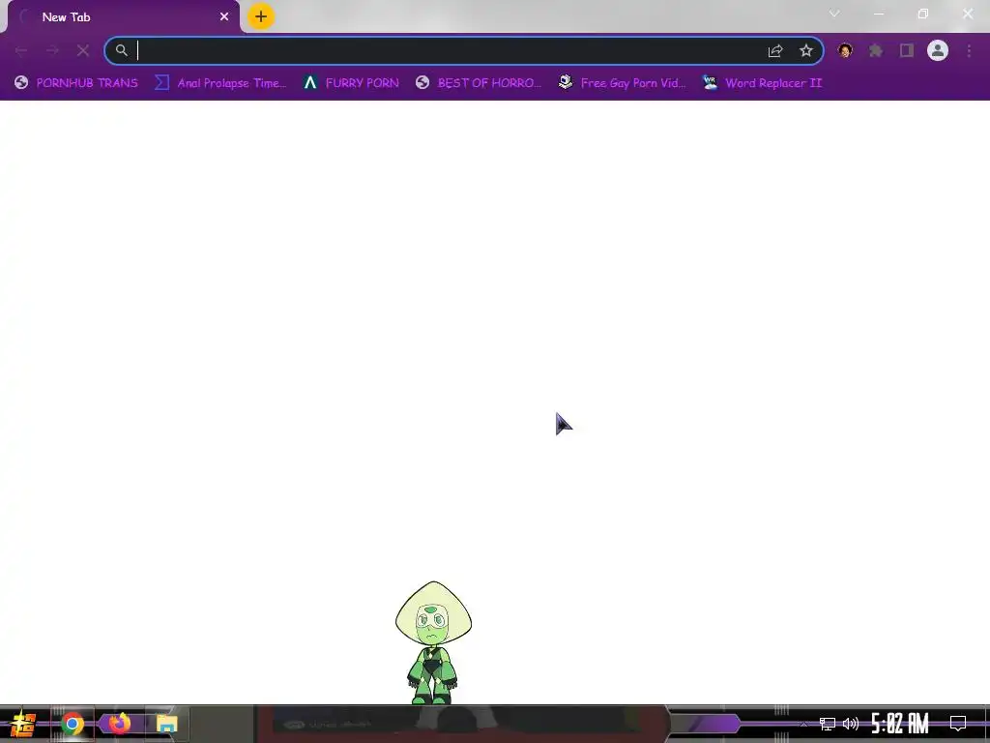Open the FURRY PORN bookmark
The height and width of the screenshot is (743, 990).
coord(351,83)
